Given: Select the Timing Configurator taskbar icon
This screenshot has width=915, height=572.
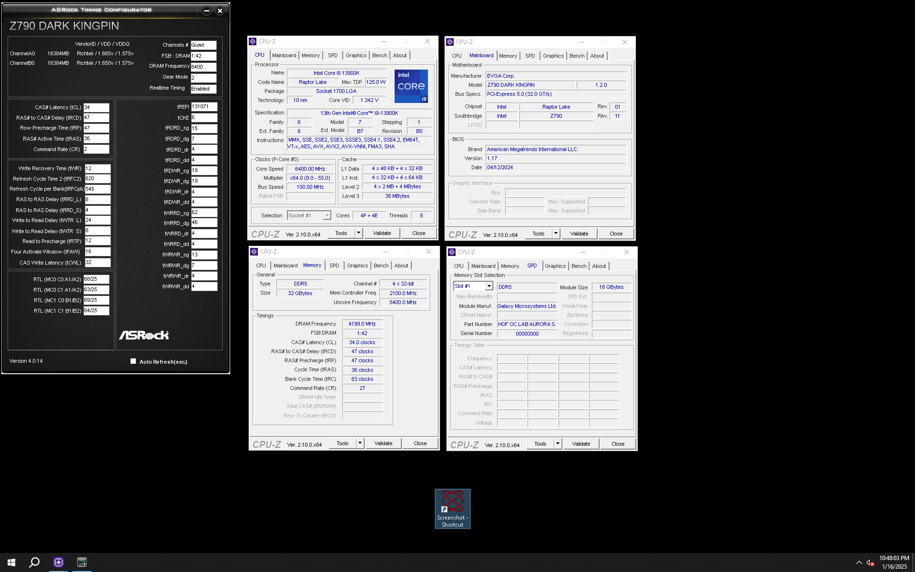Looking at the screenshot, I should pyautogui.click(x=82, y=562).
